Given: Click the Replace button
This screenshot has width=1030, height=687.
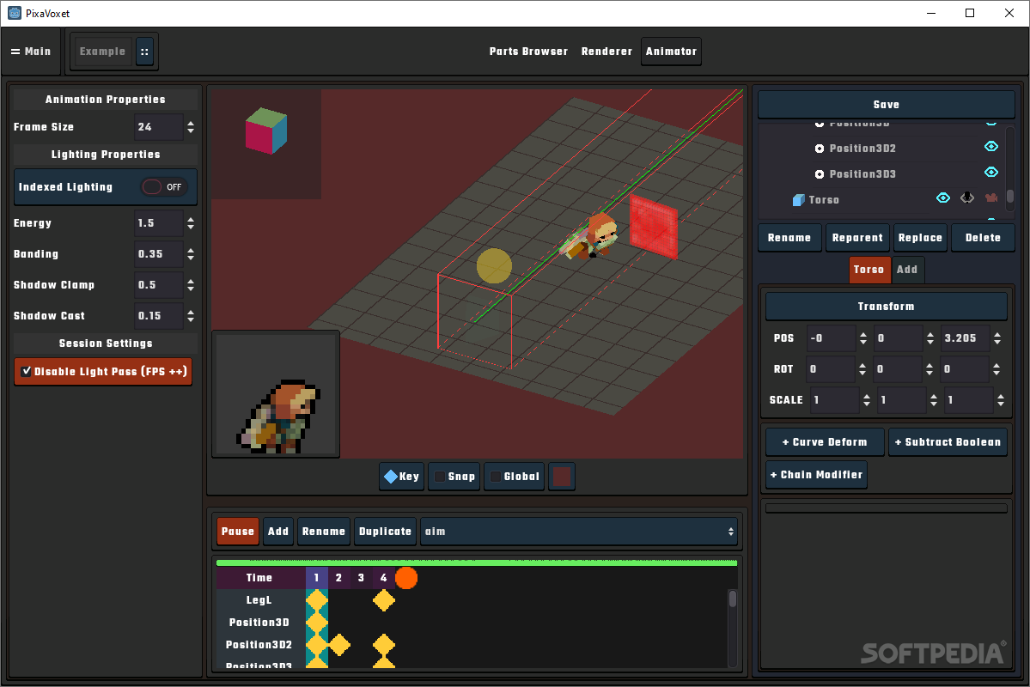Looking at the screenshot, I should 920,238.
